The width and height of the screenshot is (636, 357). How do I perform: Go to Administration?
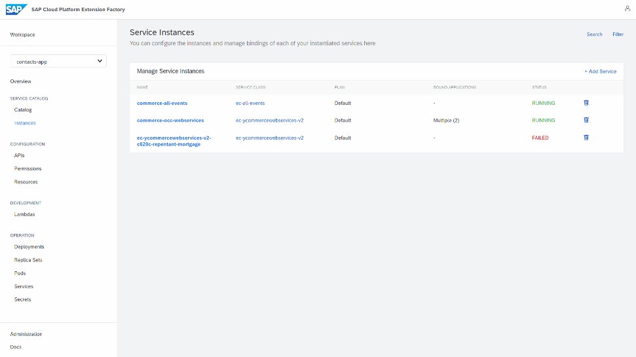point(26,334)
